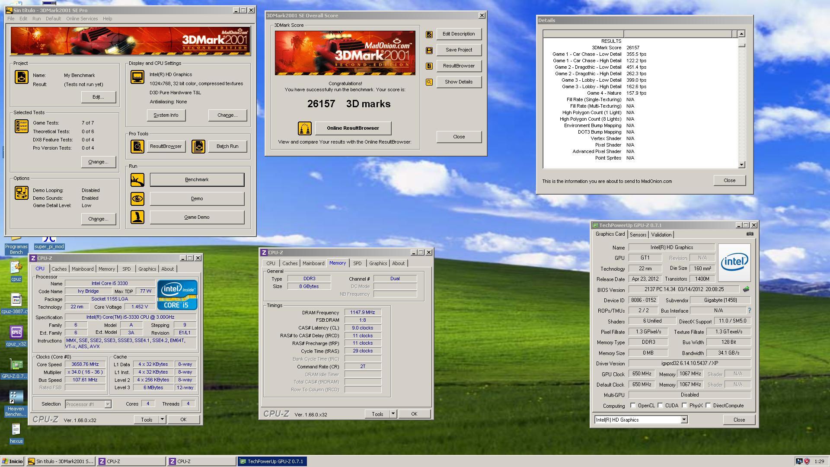Click the Save Project button
Image resolution: width=830 pixels, height=467 pixels.
click(x=459, y=50)
